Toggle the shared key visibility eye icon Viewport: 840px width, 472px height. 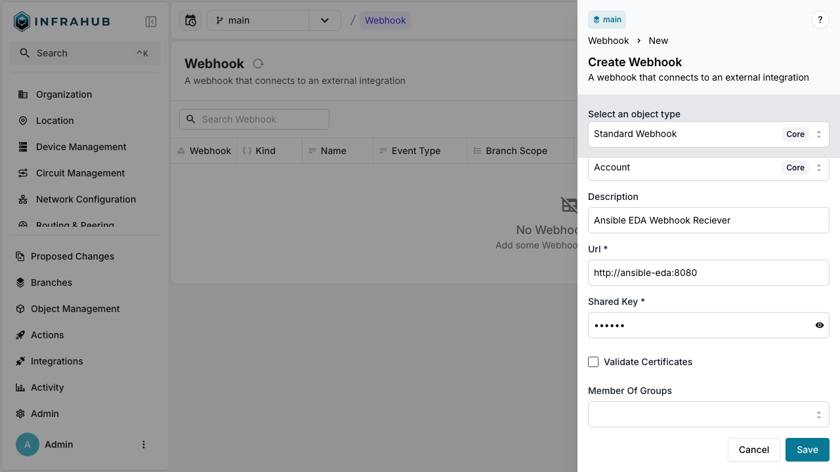[819, 325]
